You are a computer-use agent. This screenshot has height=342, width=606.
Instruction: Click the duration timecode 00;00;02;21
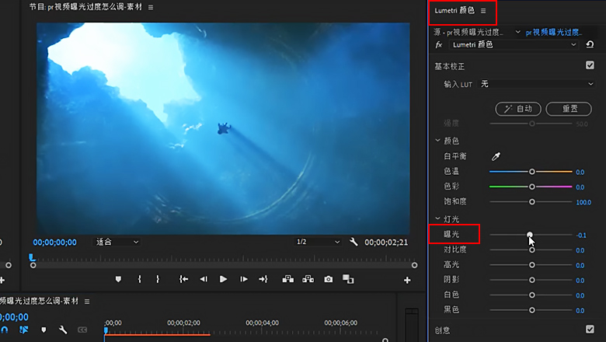pos(386,243)
